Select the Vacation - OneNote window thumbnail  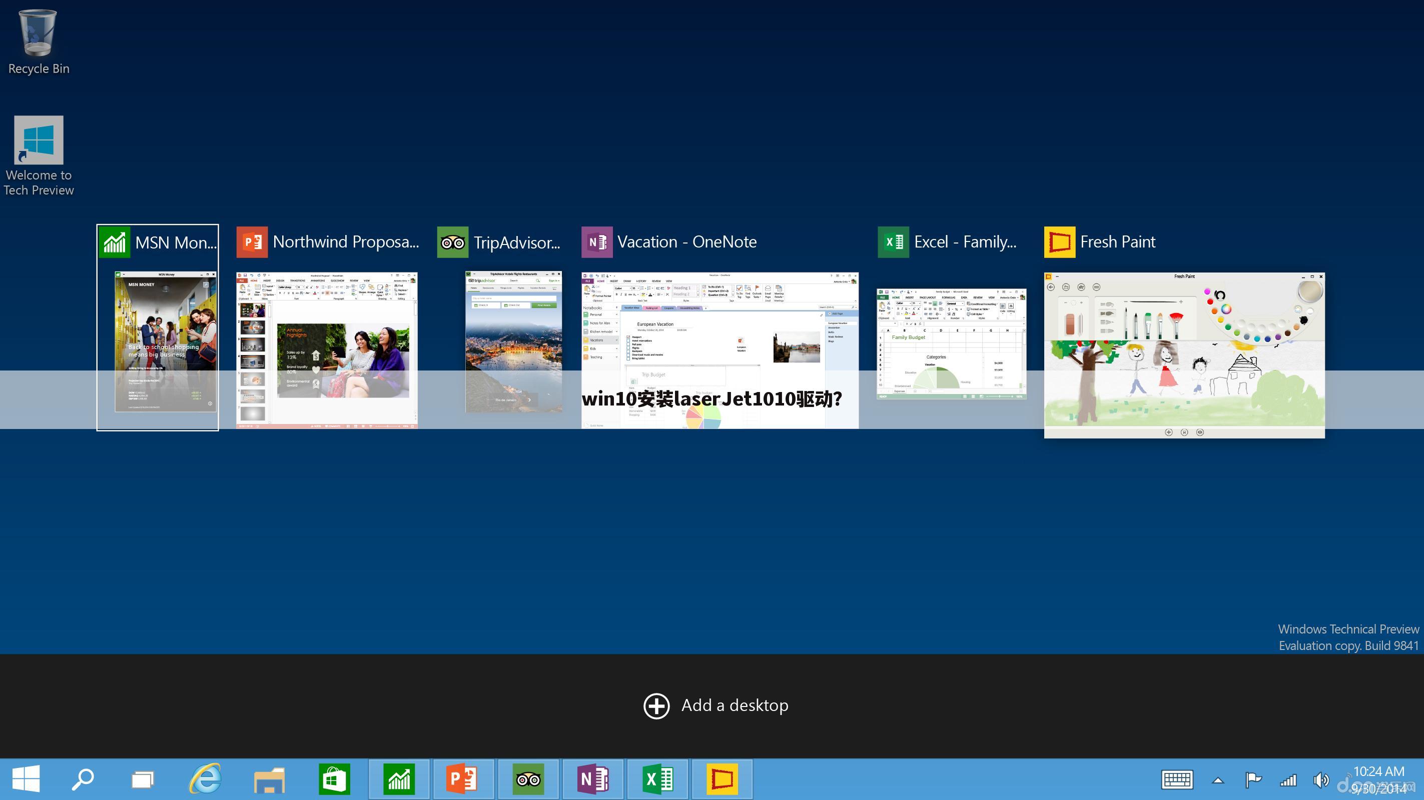click(720, 350)
